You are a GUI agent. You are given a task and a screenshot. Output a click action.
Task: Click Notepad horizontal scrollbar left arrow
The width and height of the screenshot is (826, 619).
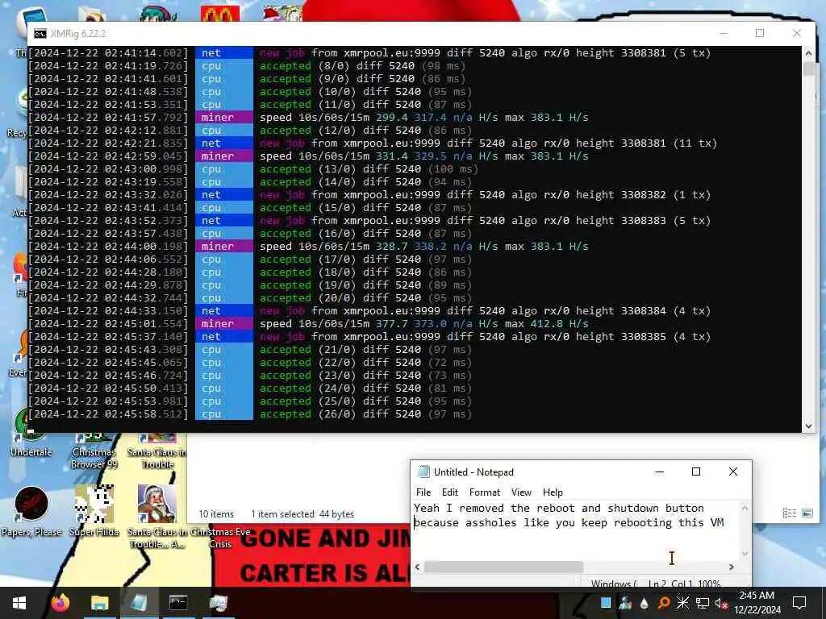417,567
